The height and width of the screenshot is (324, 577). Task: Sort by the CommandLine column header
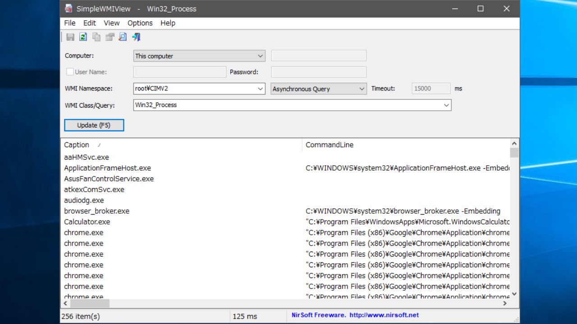click(x=406, y=145)
